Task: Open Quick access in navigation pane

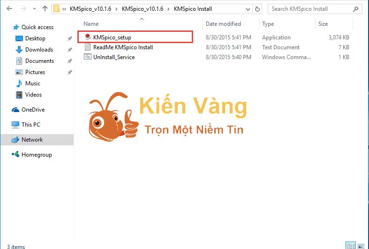Action: pos(38,27)
